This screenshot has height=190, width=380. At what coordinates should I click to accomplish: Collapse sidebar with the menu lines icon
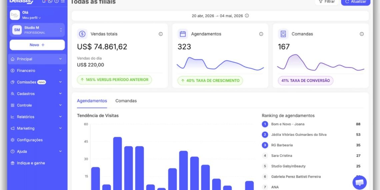[x=63, y=1]
